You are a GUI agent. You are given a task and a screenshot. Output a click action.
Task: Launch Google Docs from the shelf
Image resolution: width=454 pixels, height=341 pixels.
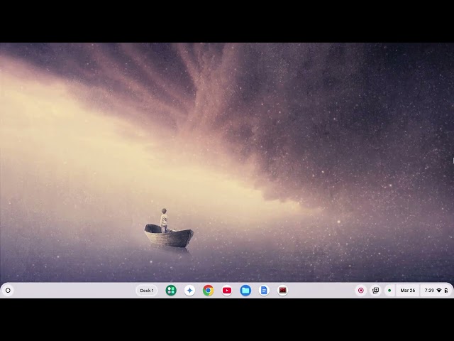pyautogui.click(x=264, y=291)
